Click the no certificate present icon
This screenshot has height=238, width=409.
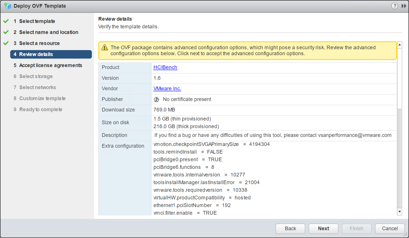156,99
